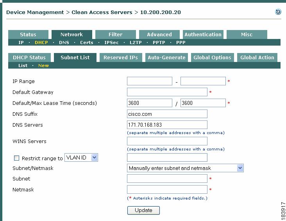Open the VLAN ID dropdown
286x221 pixels.
[81, 157]
